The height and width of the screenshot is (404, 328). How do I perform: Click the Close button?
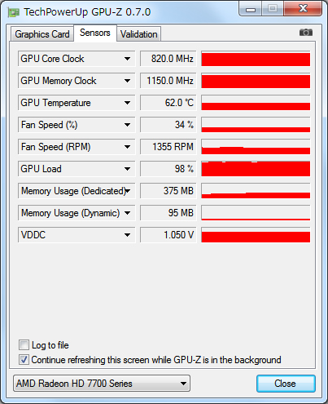click(x=286, y=384)
